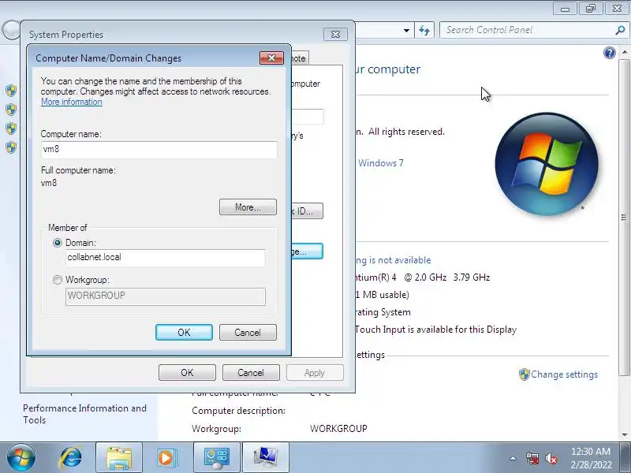The height and width of the screenshot is (473, 631).
Task: Confirm Computer Name/Domain Changes with OK
Action: click(184, 332)
